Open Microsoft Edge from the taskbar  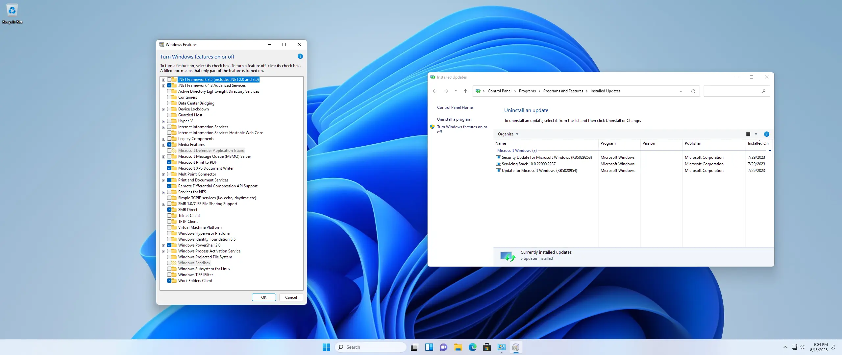point(472,347)
